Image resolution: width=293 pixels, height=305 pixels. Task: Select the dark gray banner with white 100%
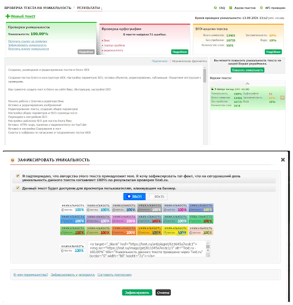coord(150,208)
